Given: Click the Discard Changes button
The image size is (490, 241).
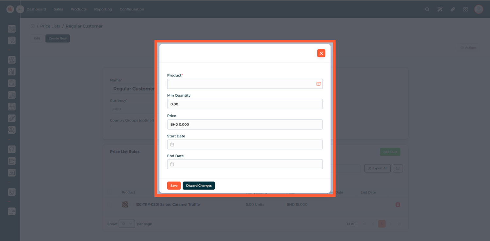Looking at the screenshot, I should 199,186.
